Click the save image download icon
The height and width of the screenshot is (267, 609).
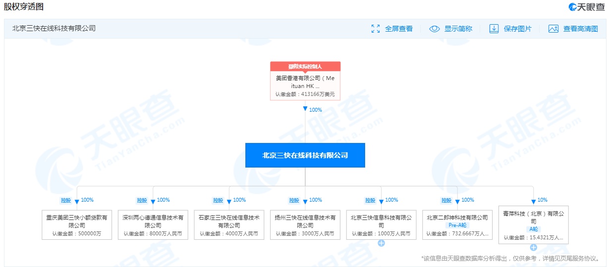pyautogui.click(x=494, y=29)
